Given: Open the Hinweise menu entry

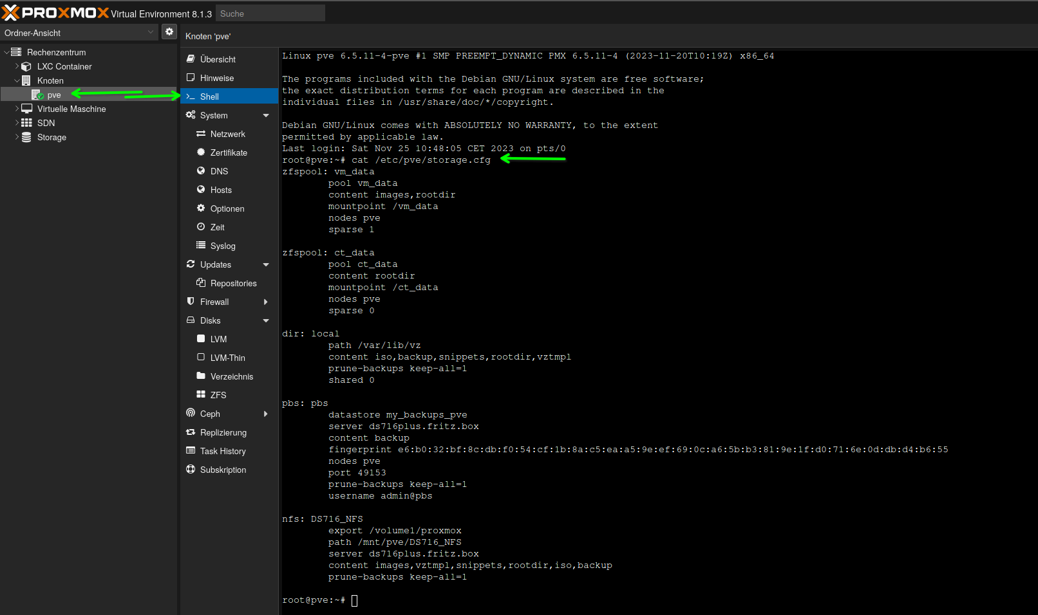Looking at the screenshot, I should pyautogui.click(x=229, y=78).
